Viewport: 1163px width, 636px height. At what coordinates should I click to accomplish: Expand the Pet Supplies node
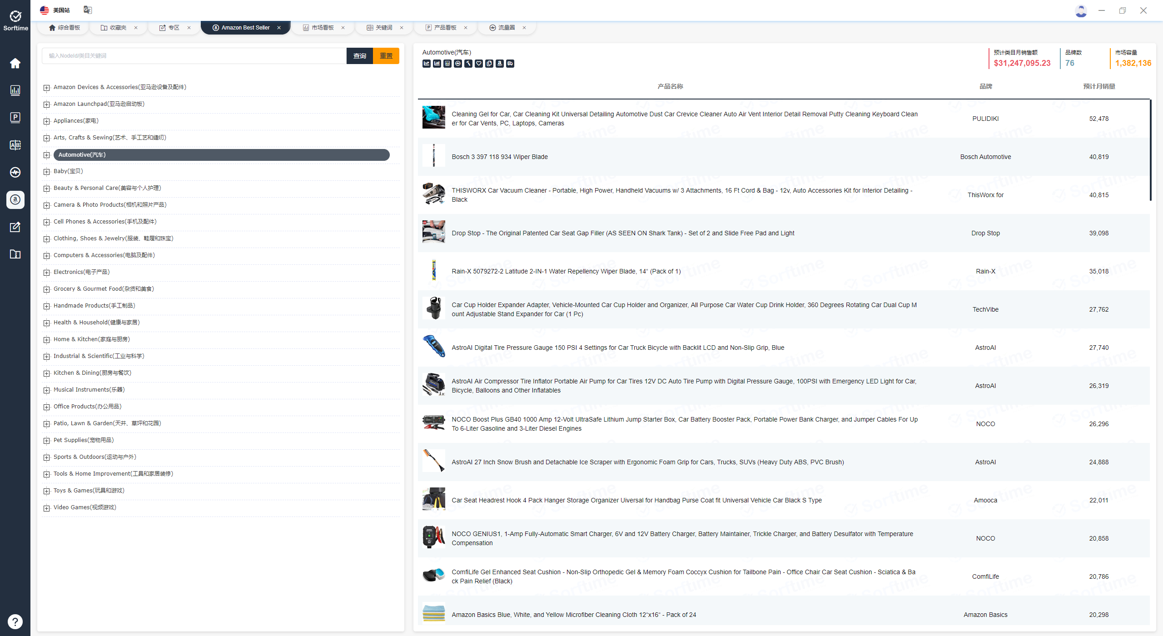46,441
